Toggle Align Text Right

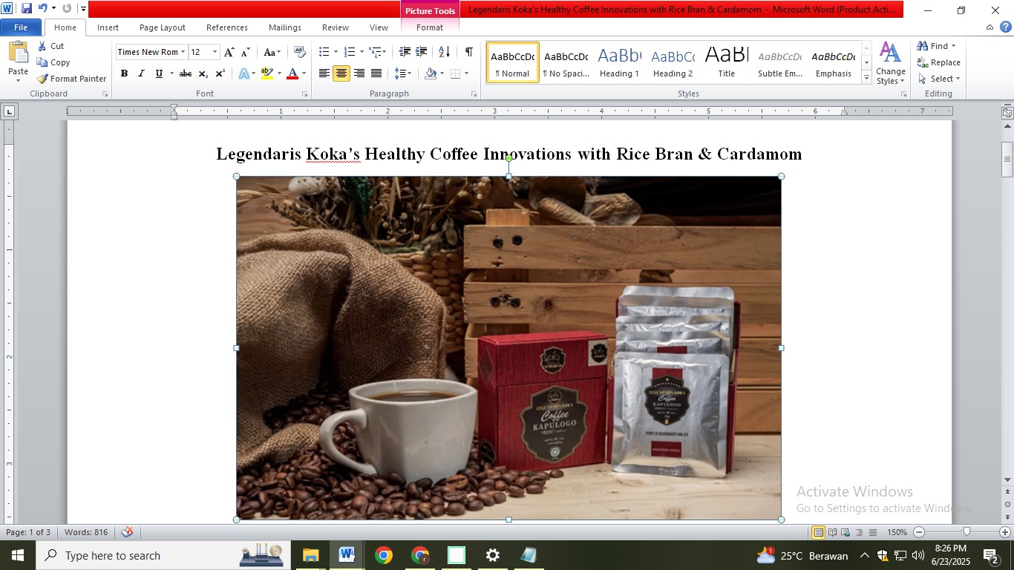[359, 73]
